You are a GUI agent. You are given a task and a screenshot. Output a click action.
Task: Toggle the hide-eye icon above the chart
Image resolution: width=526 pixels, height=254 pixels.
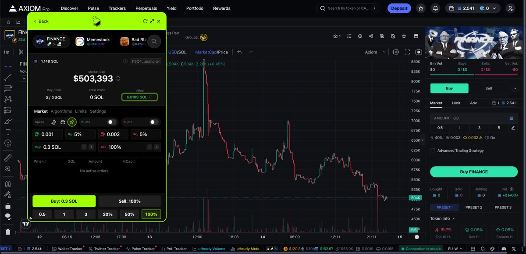coord(382,36)
